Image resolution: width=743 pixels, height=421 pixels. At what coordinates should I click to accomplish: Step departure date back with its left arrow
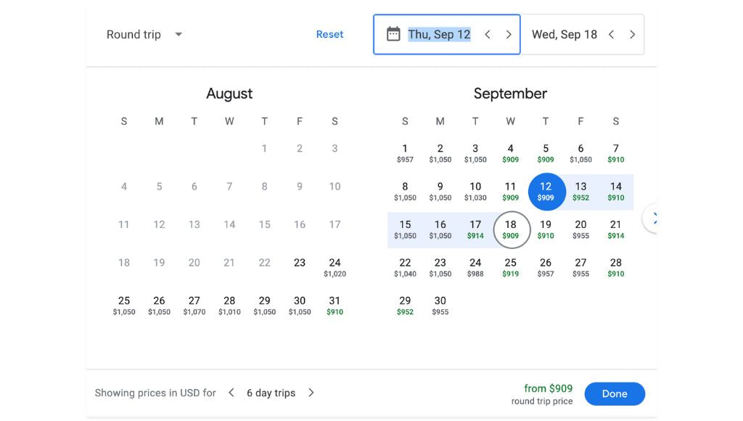(x=488, y=33)
